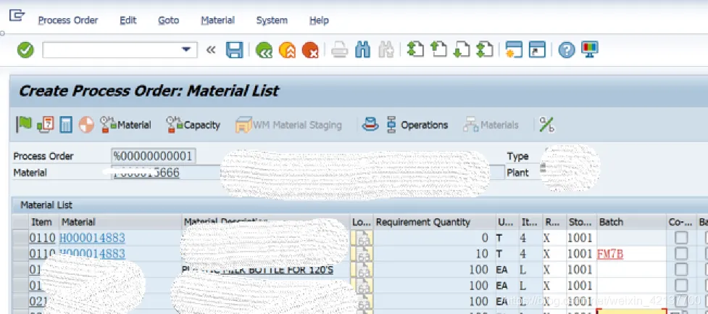Click the Create Shortcut icon
708x314 pixels.
point(537,50)
